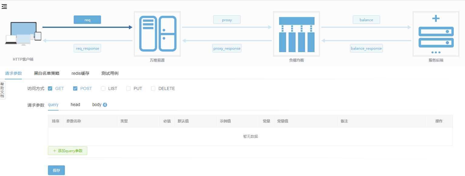
Task: Click the 服务后端 backend server icon
Action: (436, 34)
